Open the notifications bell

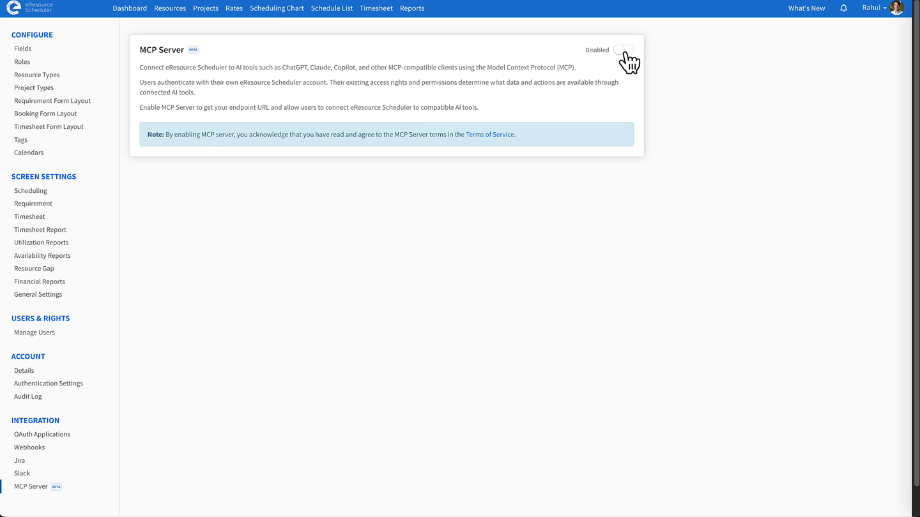point(843,8)
